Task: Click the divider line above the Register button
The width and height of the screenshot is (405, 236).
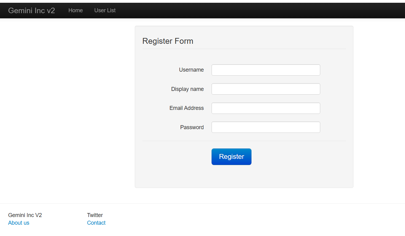Action: tap(244, 141)
